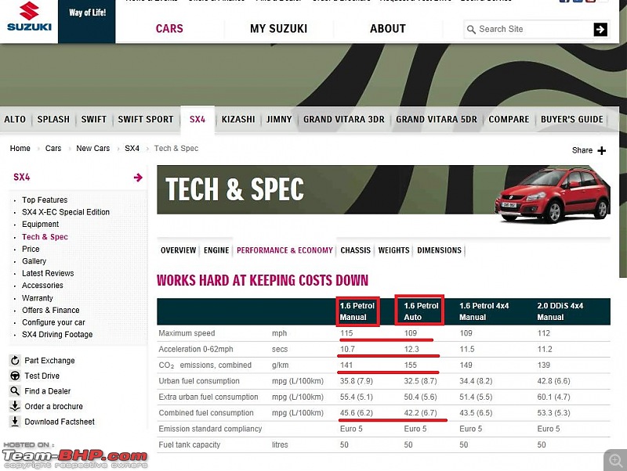
Task: Open the MY SUZUKI main menu
Action: coord(279,29)
